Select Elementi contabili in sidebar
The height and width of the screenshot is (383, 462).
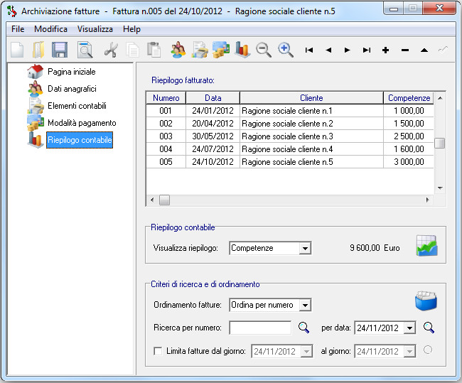77,106
